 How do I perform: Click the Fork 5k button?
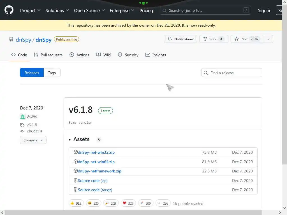tap(214, 39)
